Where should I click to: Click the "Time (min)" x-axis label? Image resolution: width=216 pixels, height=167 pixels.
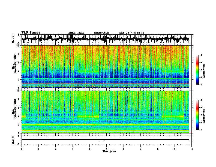tap(109, 151)
